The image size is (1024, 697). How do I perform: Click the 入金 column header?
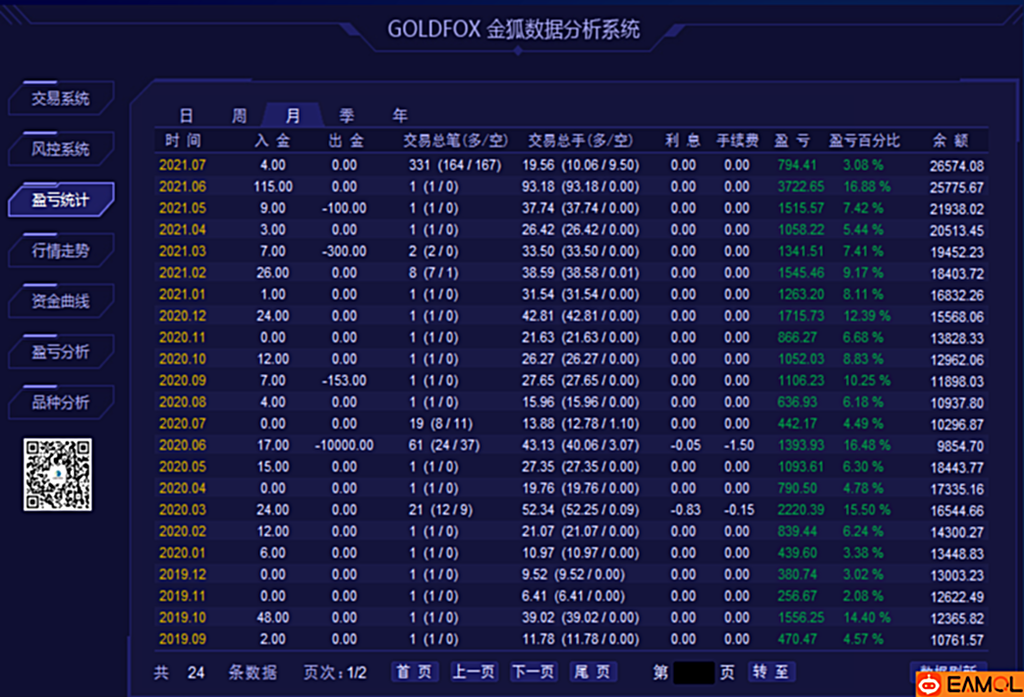click(272, 140)
